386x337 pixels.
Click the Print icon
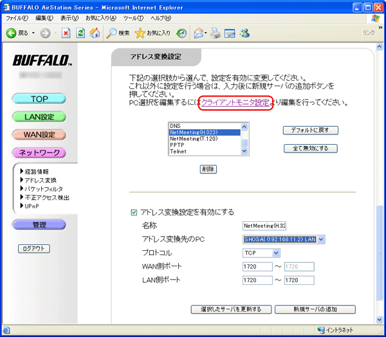(x=216, y=33)
